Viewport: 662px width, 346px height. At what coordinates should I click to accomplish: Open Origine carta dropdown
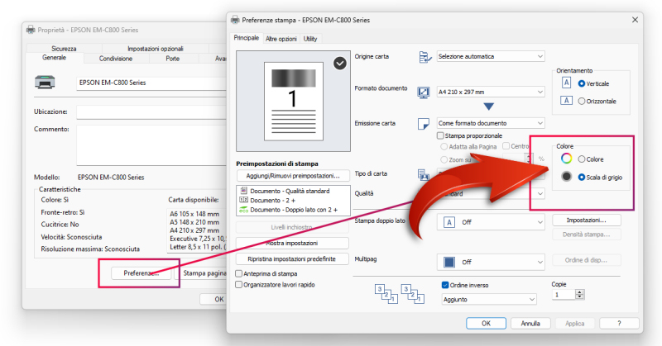point(491,56)
